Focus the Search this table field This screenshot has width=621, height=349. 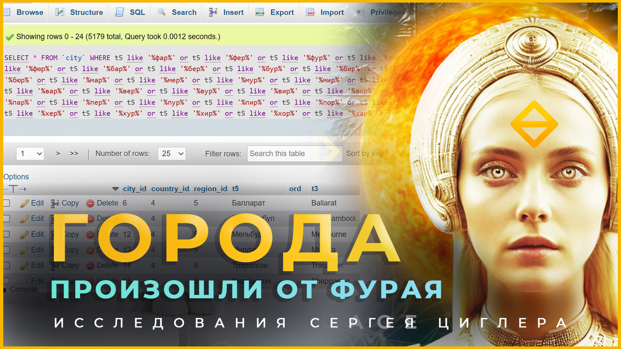[295, 153]
